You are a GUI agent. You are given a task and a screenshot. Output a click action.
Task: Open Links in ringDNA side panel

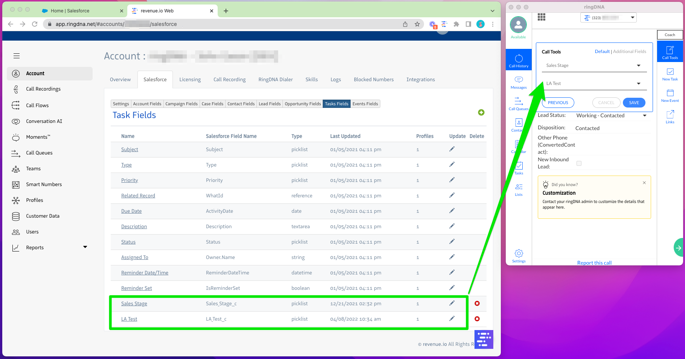(x=670, y=117)
